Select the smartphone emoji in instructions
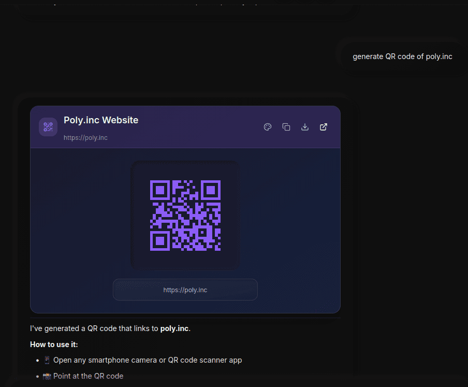468x387 pixels. tap(47, 360)
